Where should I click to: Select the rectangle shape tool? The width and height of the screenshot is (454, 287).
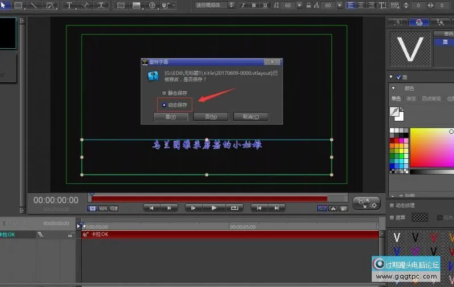[x=18, y=5]
